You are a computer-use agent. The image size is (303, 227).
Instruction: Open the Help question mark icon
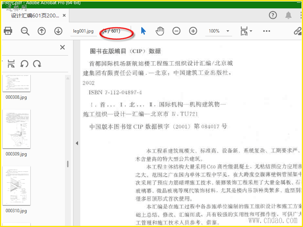coord(273,15)
